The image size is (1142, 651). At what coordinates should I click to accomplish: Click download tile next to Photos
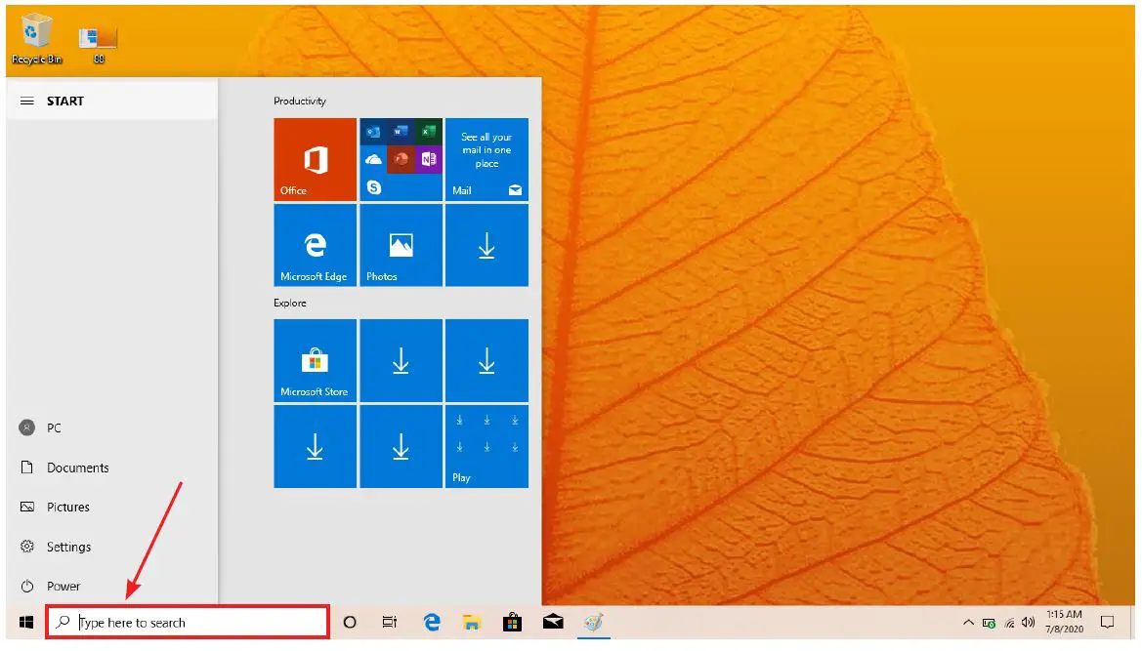pos(486,245)
